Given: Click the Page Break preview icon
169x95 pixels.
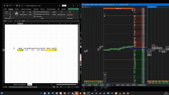Looking at the screenshot, I should coord(61,87).
